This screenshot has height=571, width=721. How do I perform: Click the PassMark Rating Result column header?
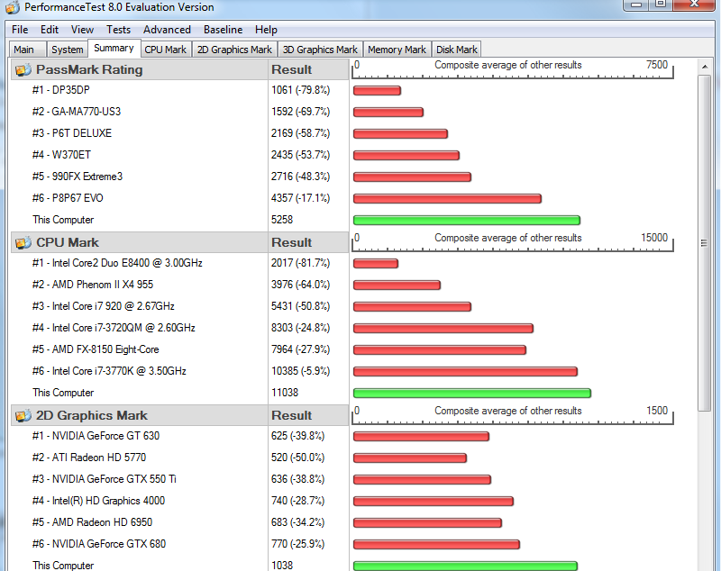point(308,70)
